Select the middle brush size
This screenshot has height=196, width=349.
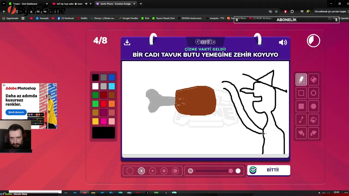pyautogui.click(x=153, y=171)
